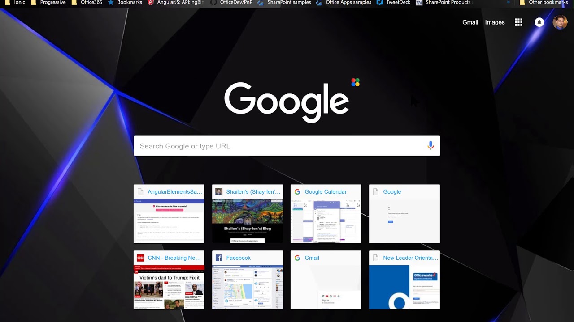This screenshot has height=322, width=574.
Task: Open Shailen's (Shay-len's) Blog tile
Action: (x=248, y=214)
